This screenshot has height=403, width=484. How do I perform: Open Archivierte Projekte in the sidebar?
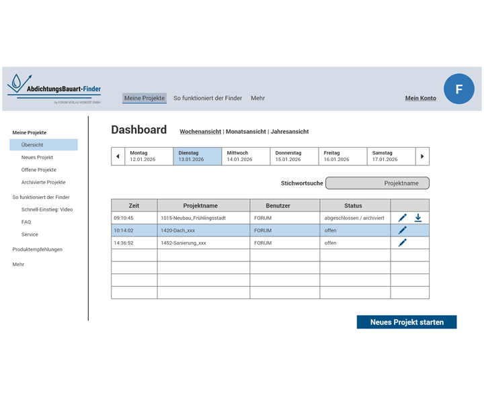[43, 182]
